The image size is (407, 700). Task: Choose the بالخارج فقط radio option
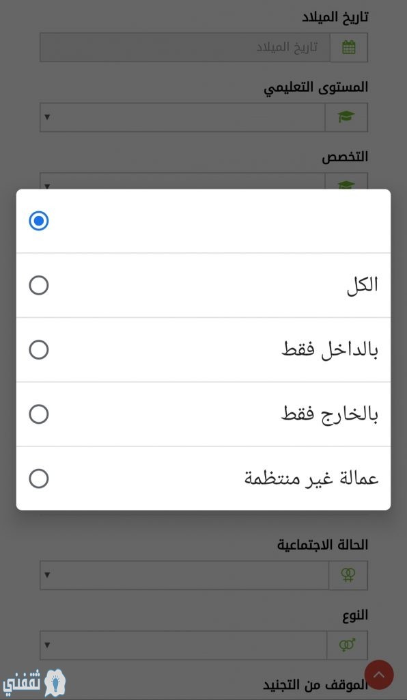39,414
